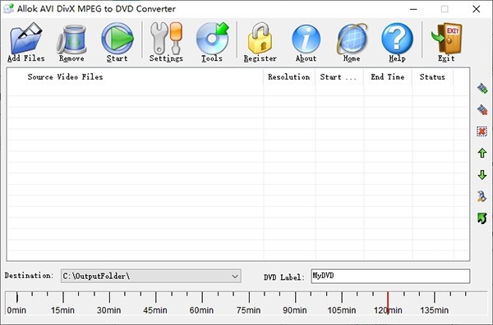Start conversion with the green play icon
This screenshot has height=325, width=493.
[117, 39]
